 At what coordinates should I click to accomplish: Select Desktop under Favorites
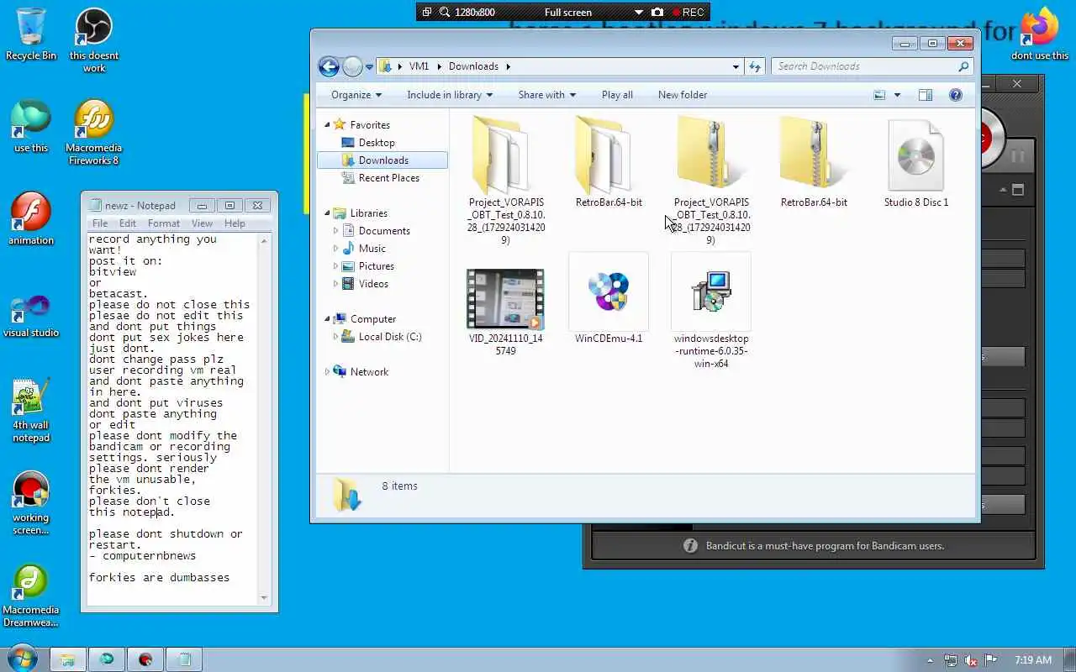[376, 143]
